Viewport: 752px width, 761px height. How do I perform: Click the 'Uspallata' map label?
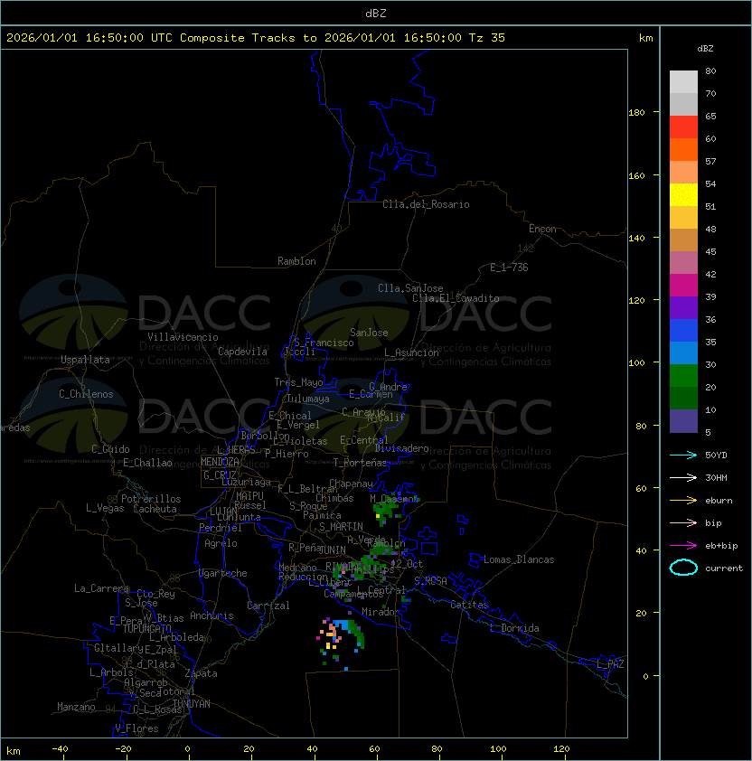click(85, 360)
